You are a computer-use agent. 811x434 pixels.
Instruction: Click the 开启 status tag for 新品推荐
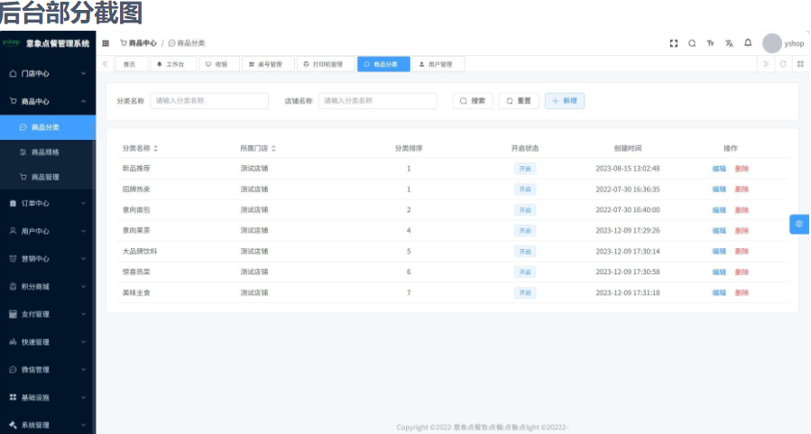(x=525, y=169)
